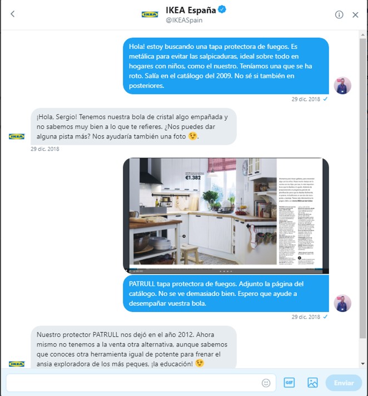368x396 pixels.
Task: Click the vertical scrollbar thumb
Action: [362, 188]
